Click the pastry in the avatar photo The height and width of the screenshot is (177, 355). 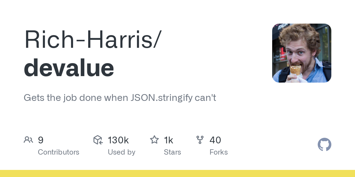click(295, 70)
